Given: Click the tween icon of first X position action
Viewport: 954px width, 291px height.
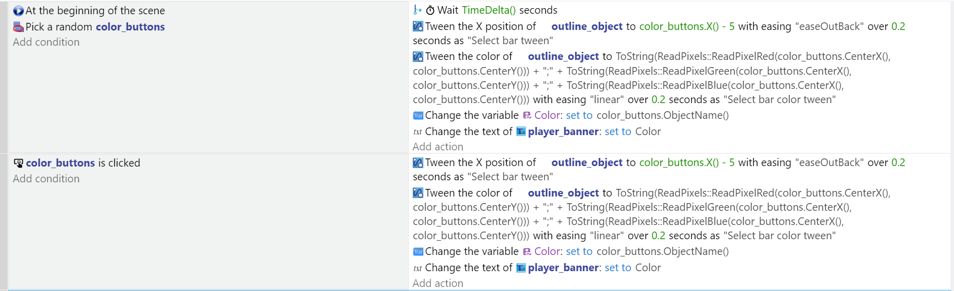Looking at the screenshot, I should (x=418, y=26).
